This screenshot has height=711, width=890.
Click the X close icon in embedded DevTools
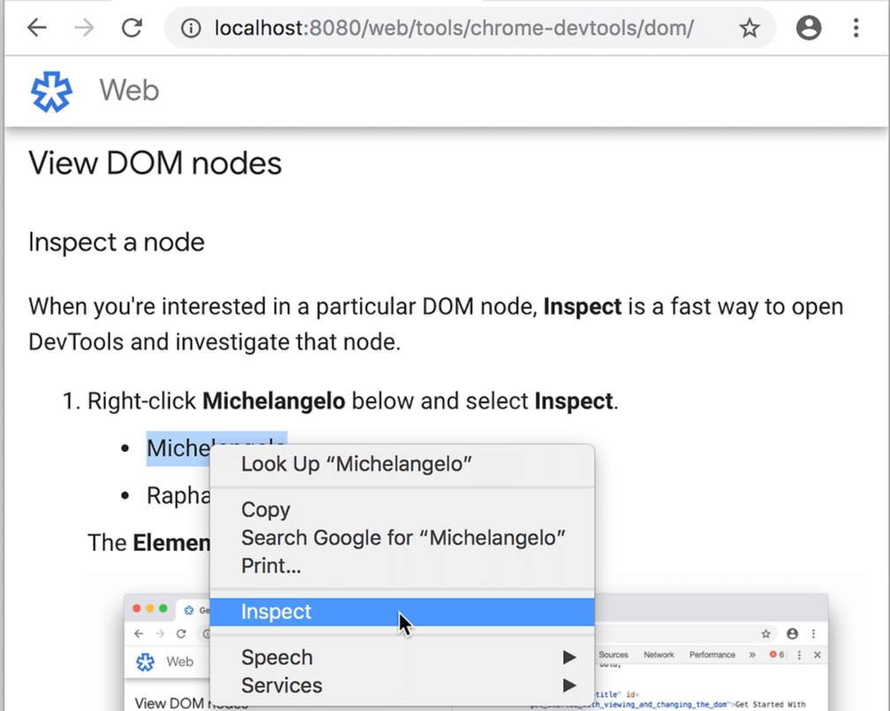pos(818,654)
